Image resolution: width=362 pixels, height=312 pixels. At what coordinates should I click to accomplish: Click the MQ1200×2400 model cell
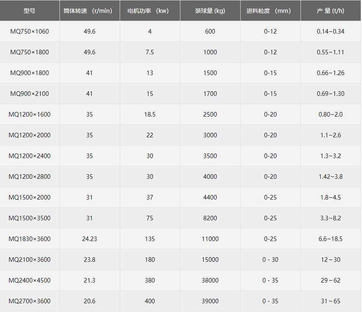pyautogui.click(x=30, y=156)
